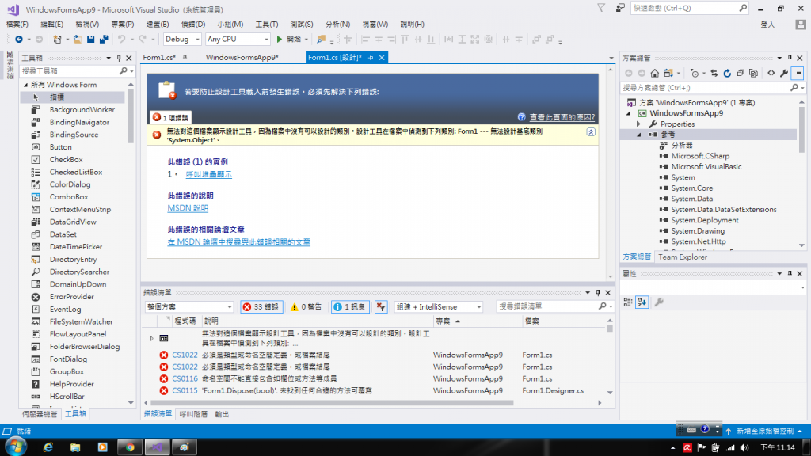Click Show All Files icon
The image size is (811, 456).
(754, 74)
